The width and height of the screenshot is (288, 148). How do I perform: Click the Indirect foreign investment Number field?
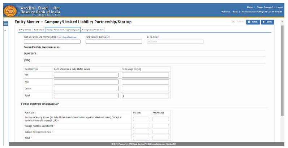point(141,132)
